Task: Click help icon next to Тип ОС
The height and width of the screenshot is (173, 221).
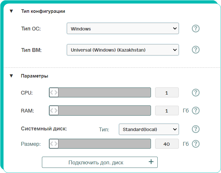Action: point(196,29)
